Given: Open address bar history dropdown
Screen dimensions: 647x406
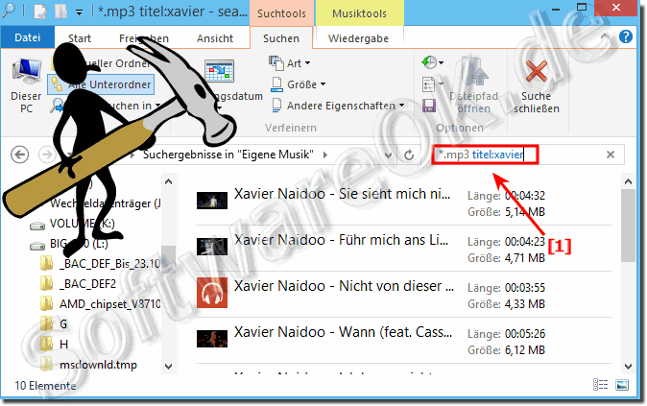Looking at the screenshot, I should (x=388, y=155).
